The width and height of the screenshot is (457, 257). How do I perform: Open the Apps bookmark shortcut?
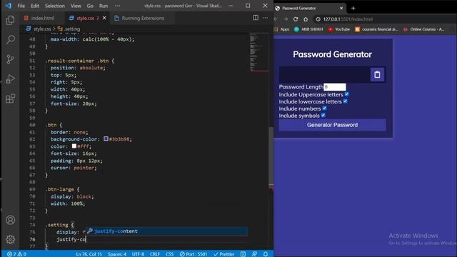(x=282, y=29)
